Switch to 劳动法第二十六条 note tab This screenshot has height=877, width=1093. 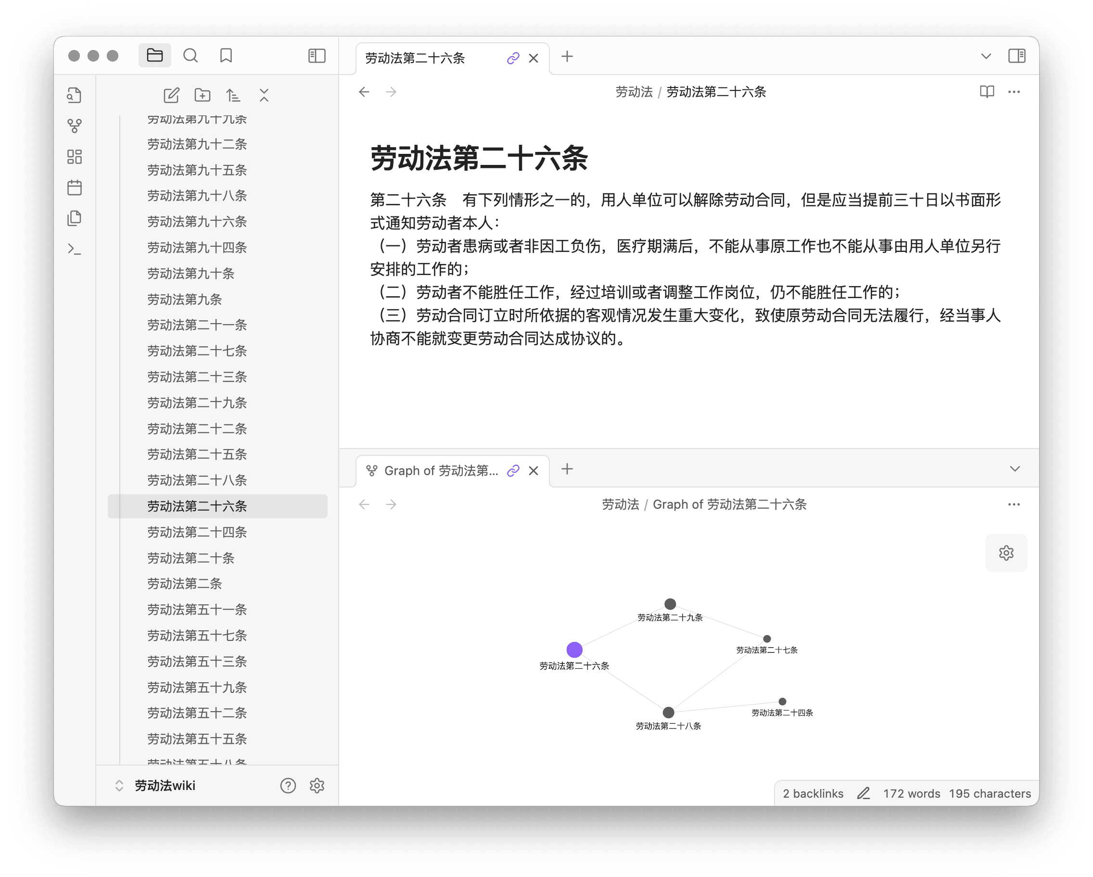pos(415,58)
